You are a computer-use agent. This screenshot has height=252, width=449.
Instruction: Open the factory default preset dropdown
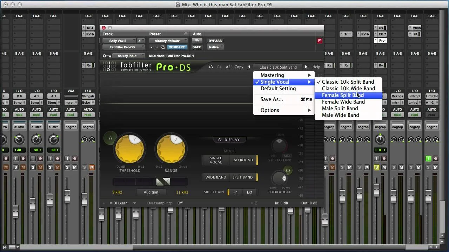[168, 41]
